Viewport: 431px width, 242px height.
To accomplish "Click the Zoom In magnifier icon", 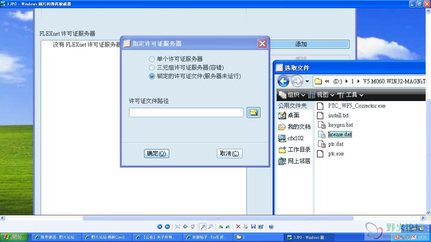I will coord(203,227).
